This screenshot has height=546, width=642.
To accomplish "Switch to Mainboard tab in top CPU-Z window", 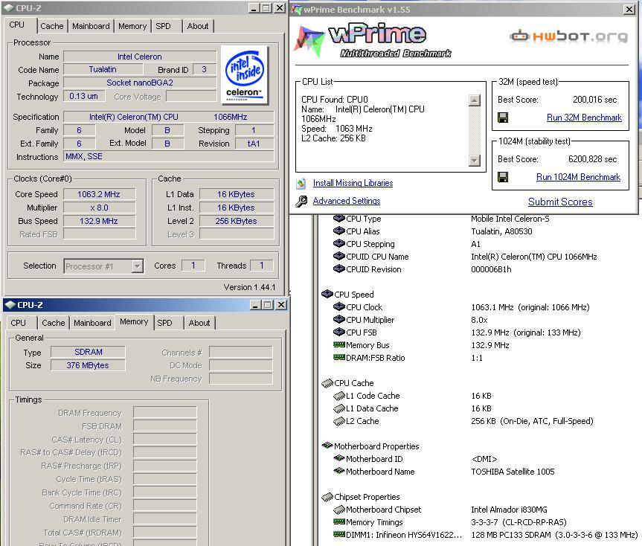I will coord(91,26).
